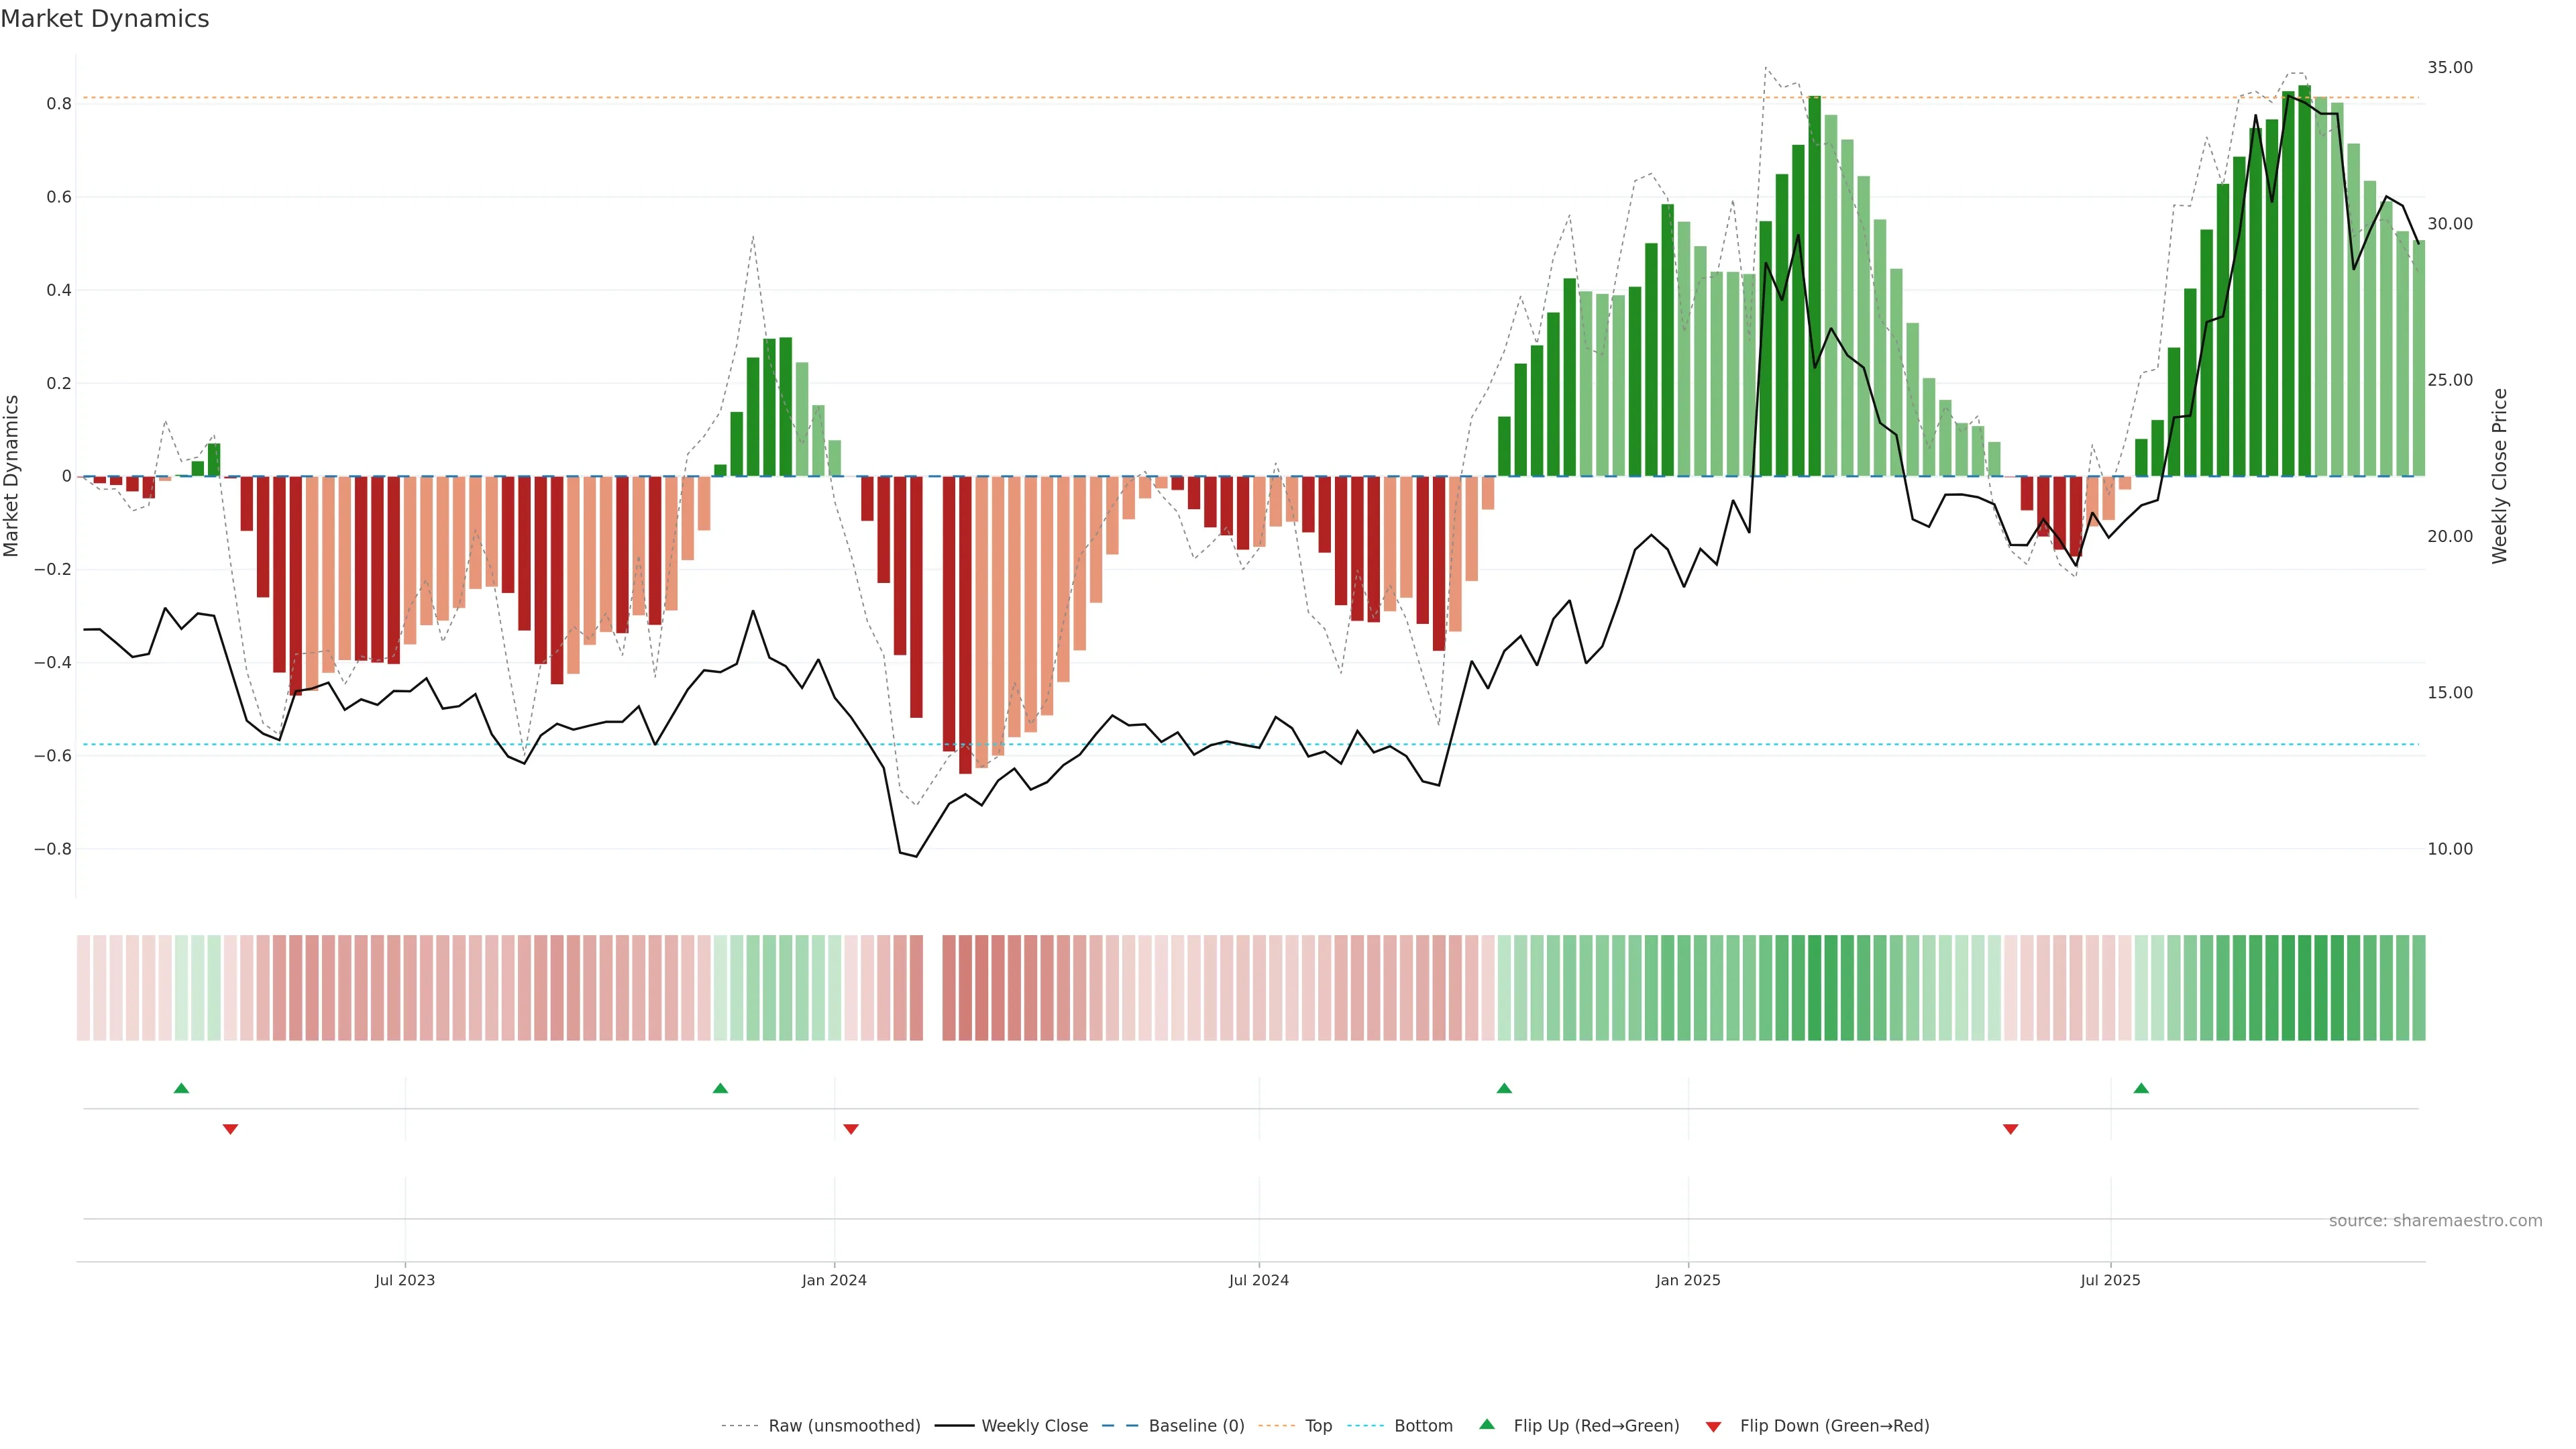Click the flip-up triangle between Jul 2024 and Jan 2025
Image resolution: width=2576 pixels, height=1449 pixels.
(x=1504, y=1088)
